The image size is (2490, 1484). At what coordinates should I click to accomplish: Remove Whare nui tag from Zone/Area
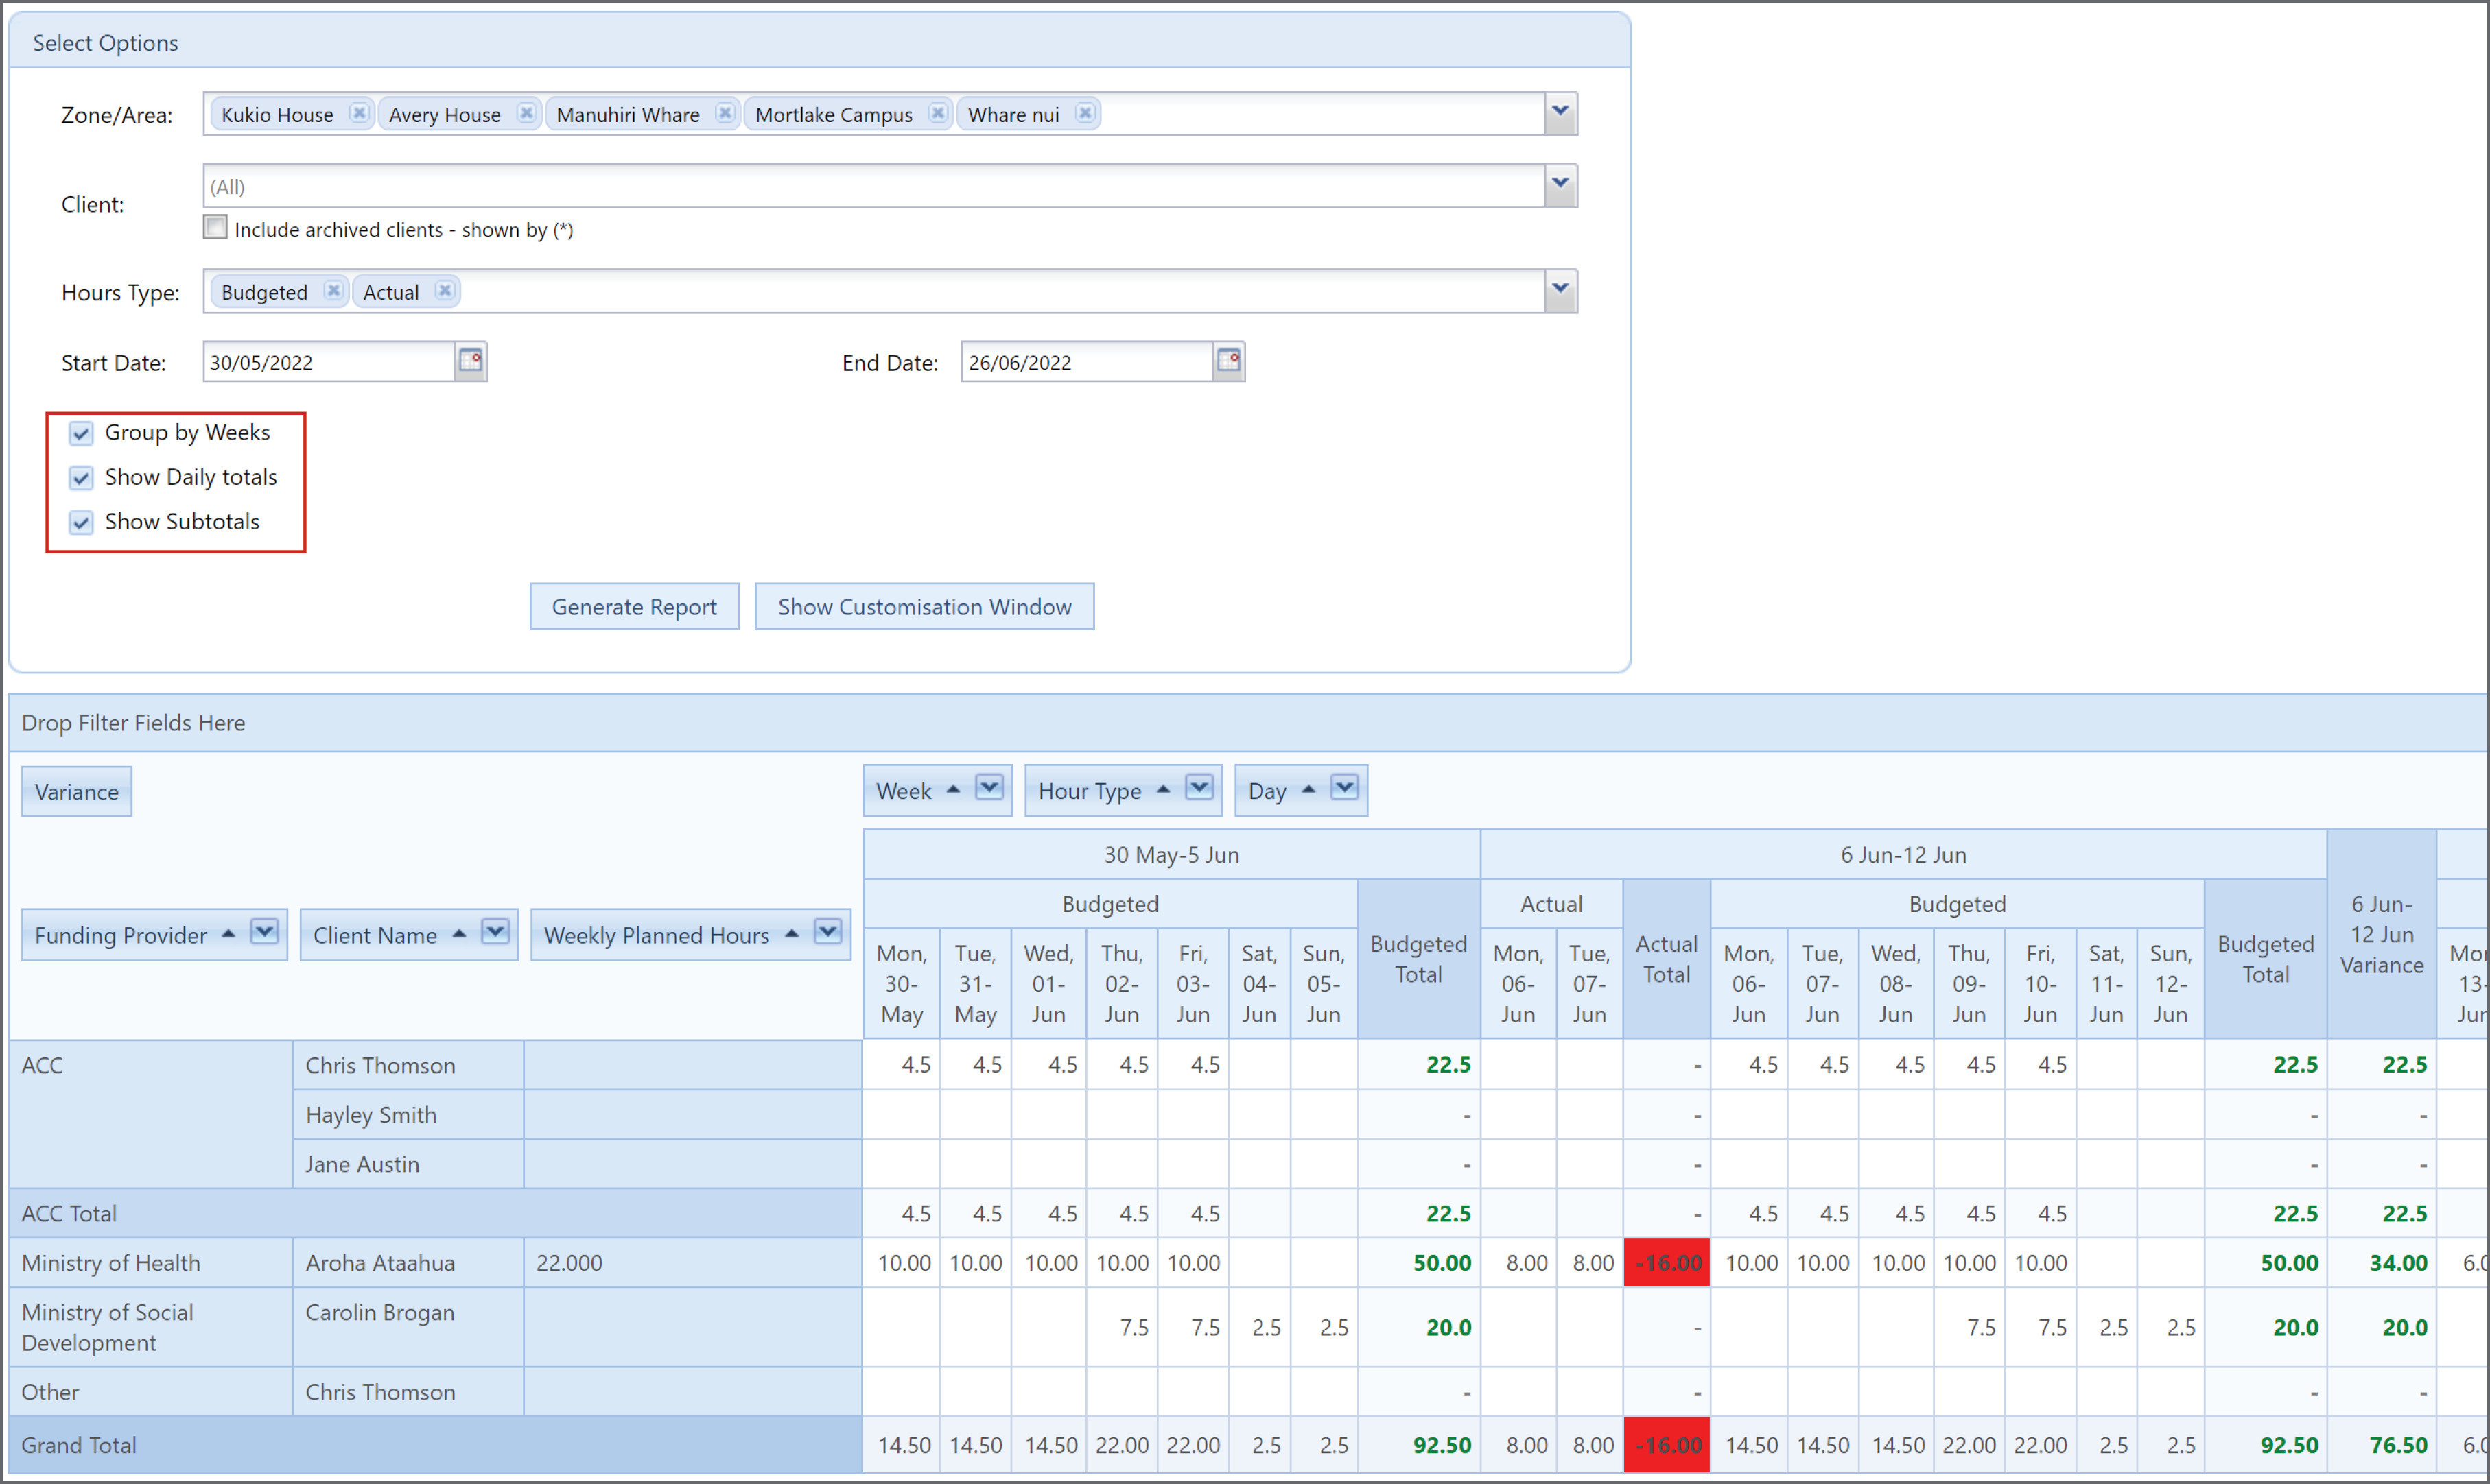pyautogui.click(x=1084, y=113)
